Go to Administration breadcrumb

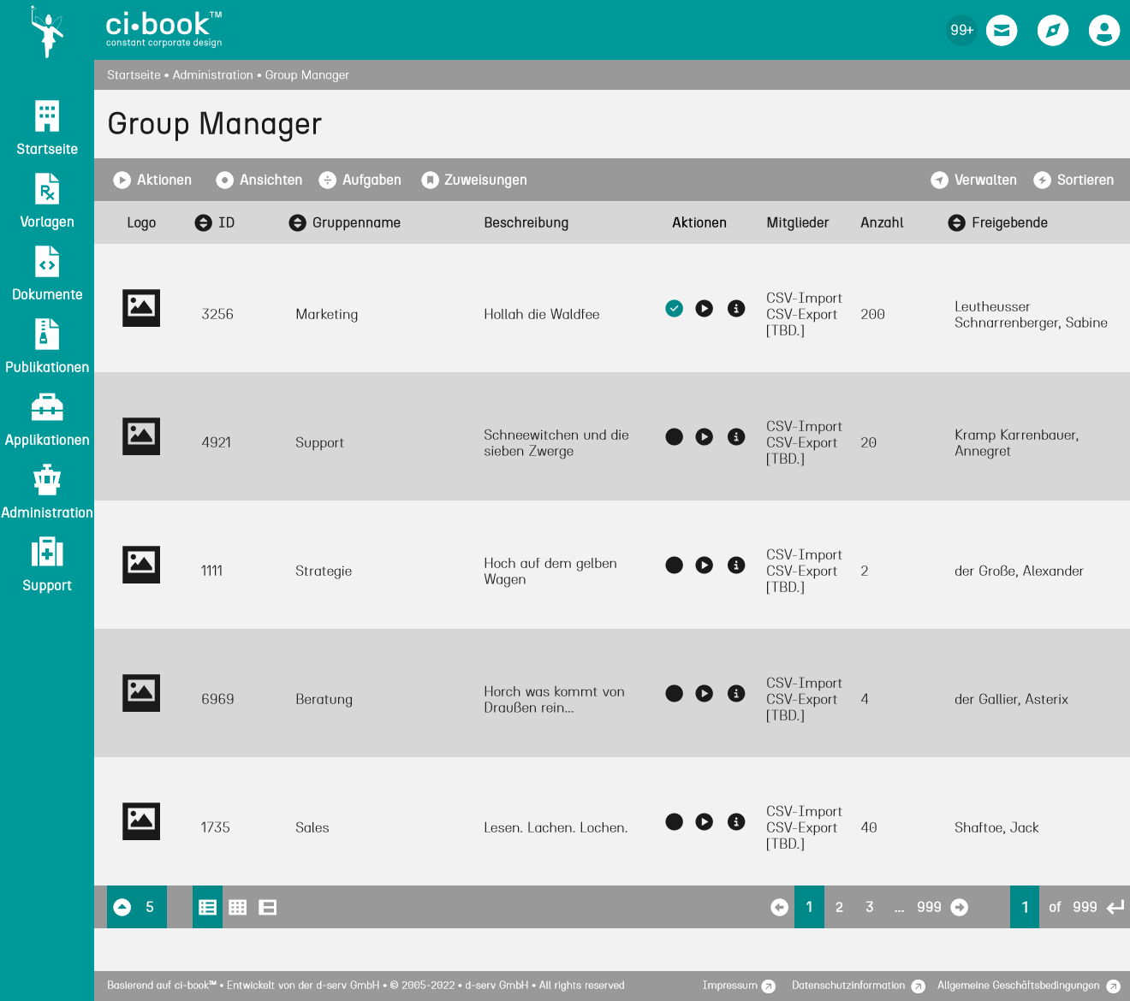coord(213,75)
